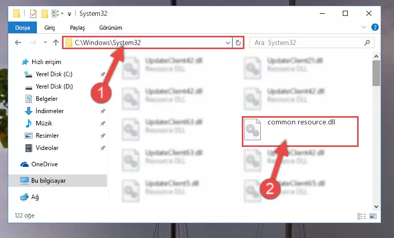
Task: Click the refresh icon beside the address bar
Action: pos(238,42)
